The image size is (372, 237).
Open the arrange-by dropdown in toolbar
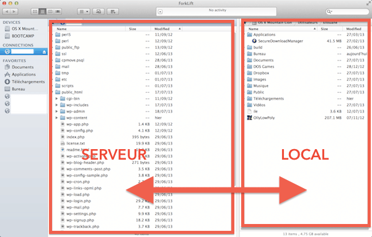(84, 12)
